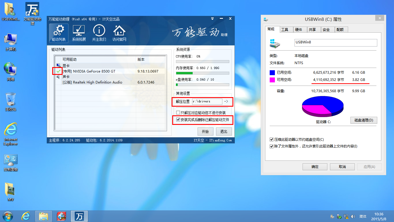Click the IT天空 - ITianKong.Com link

pos(213,140)
